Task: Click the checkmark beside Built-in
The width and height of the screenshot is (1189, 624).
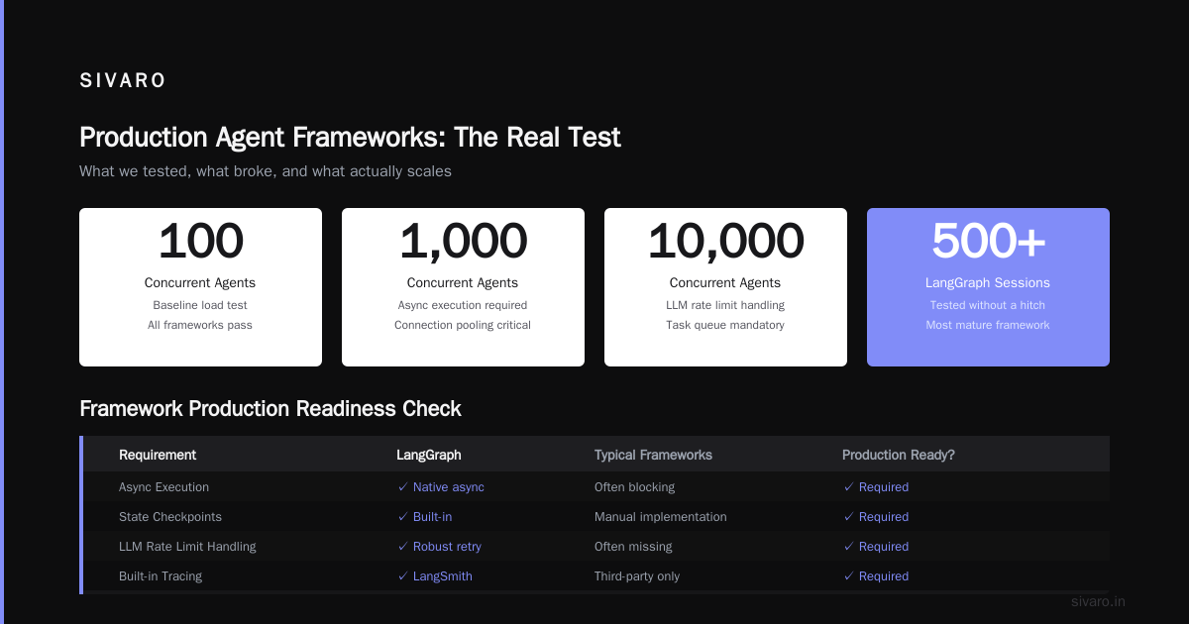Action: pyautogui.click(x=402, y=517)
